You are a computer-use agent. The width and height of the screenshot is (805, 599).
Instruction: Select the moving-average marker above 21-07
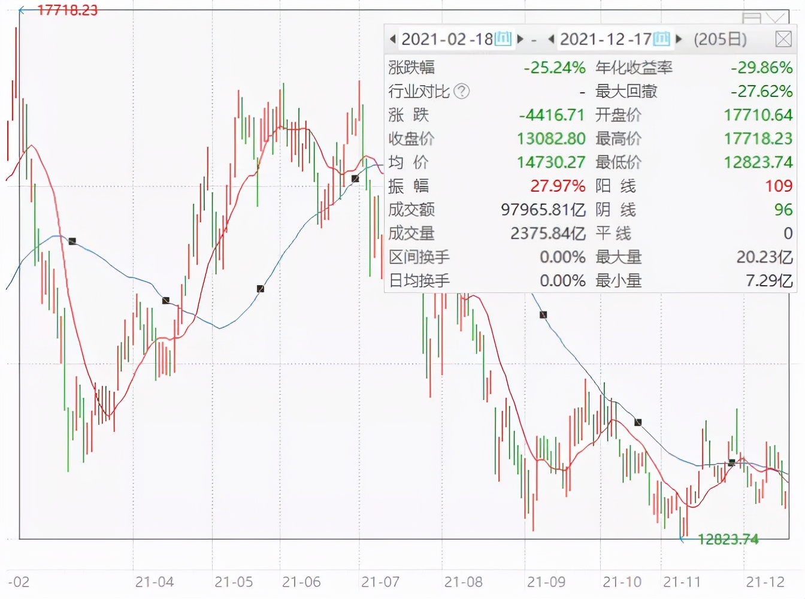click(x=355, y=179)
